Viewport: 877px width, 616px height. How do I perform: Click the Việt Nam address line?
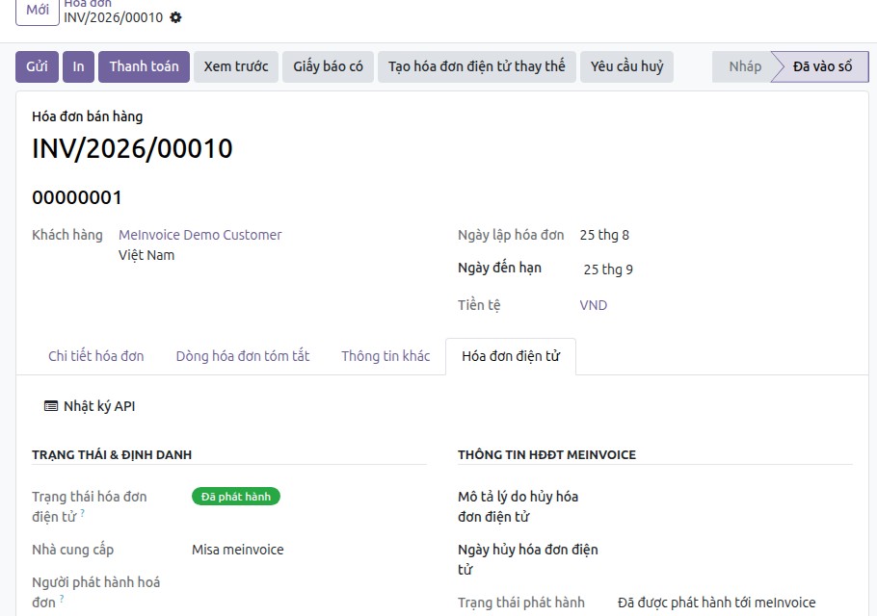click(x=146, y=255)
